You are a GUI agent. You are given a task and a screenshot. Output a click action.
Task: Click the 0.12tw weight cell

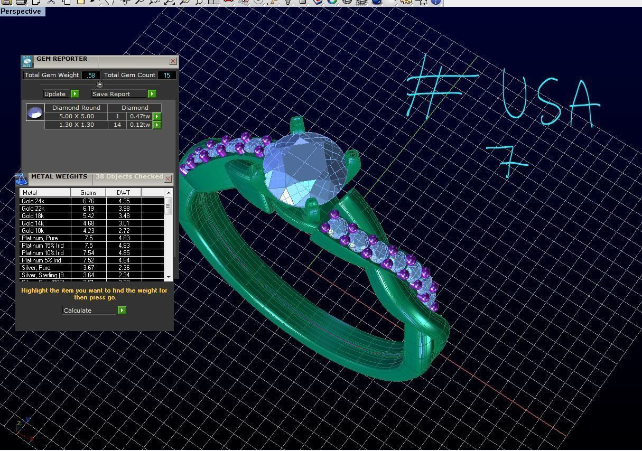tap(139, 125)
